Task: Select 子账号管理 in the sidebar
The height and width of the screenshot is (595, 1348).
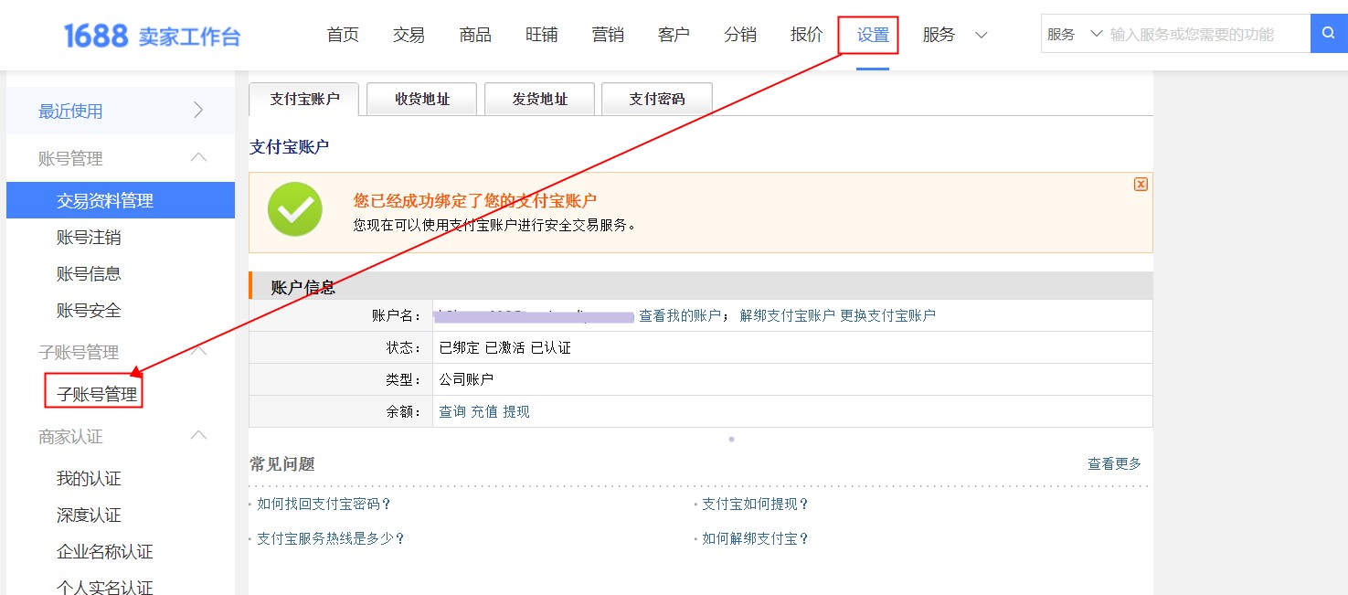Action: pyautogui.click(x=96, y=395)
